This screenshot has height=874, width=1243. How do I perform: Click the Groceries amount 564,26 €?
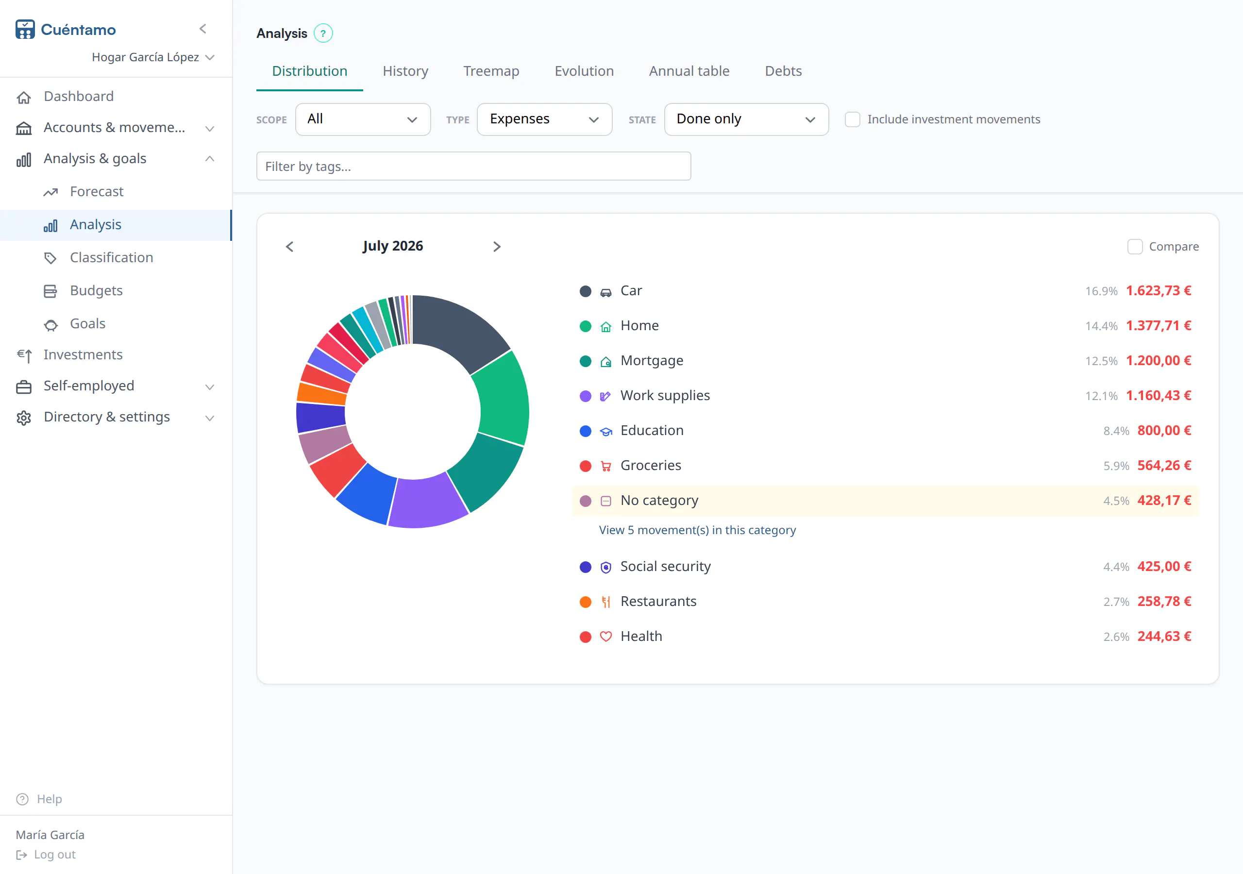point(1164,465)
